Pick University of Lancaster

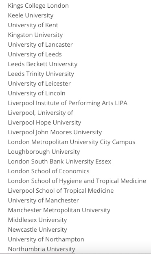click(40, 45)
